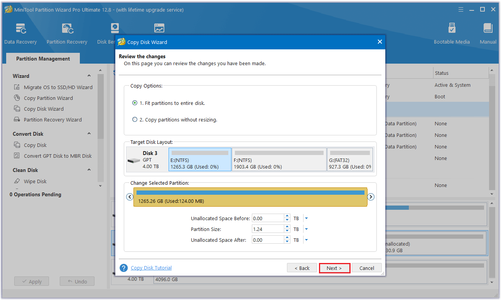The height and width of the screenshot is (300, 501).
Task: Switch to Partition Management tab
Action: click(43, 59)
